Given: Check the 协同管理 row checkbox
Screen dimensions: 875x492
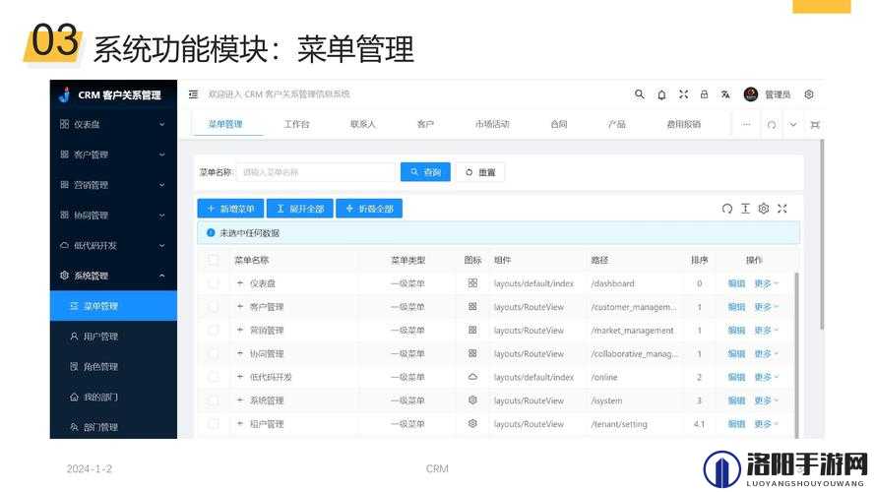Looking at the screenshot, I should [213, 353].
